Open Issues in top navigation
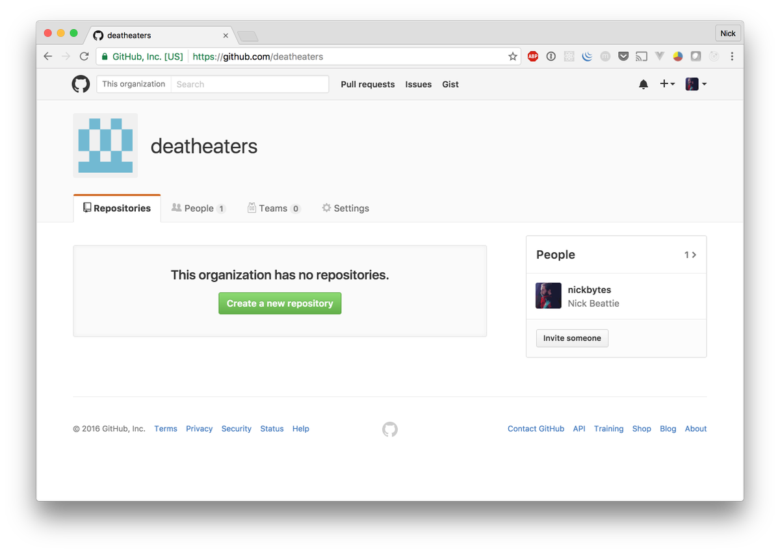 [419, 84]
